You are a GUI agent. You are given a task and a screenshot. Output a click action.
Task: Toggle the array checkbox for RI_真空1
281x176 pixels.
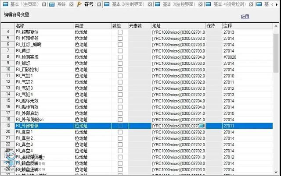[120, 132]
